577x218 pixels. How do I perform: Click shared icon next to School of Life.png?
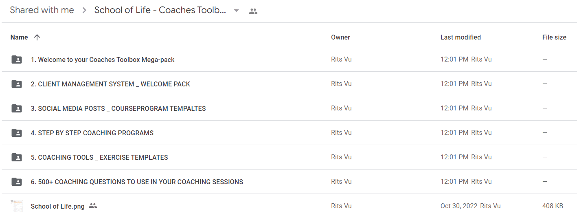(x=93, y=206)
